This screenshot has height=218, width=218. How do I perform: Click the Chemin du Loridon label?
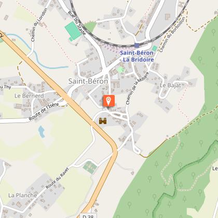pos(39,25)
